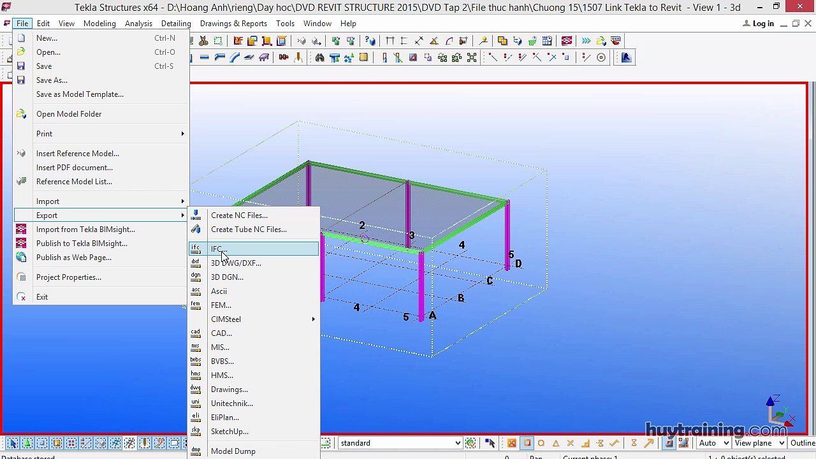Click the circled dot icon in second toolbar row

point(601,57)
